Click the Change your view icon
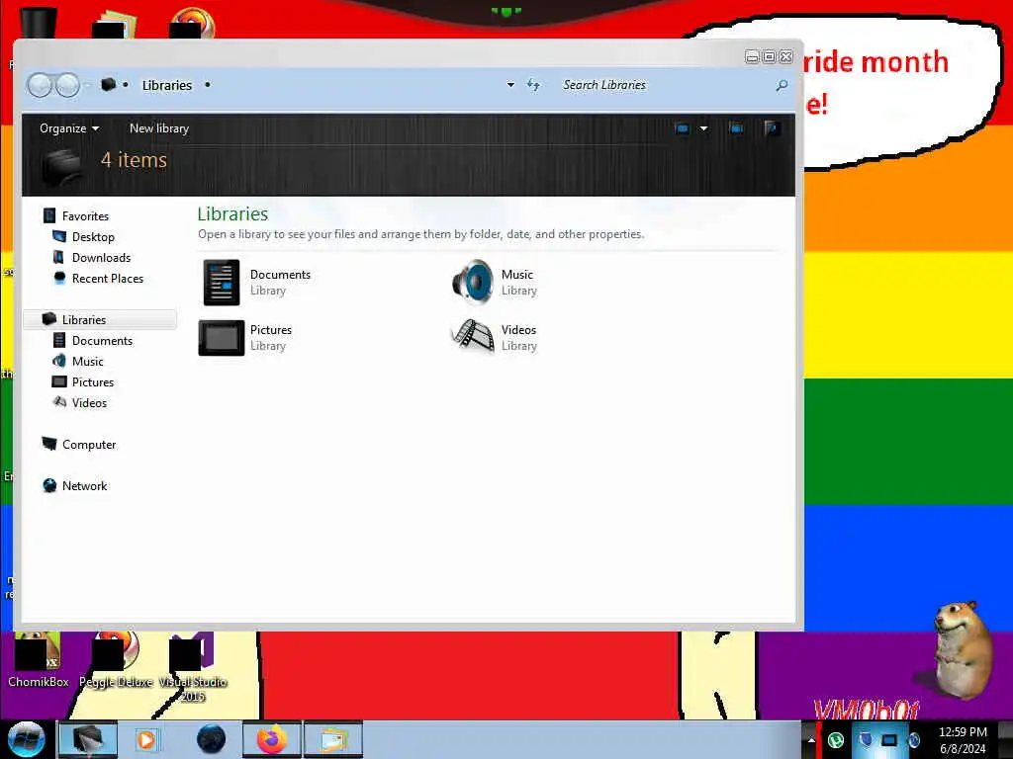 coord(682,128)
